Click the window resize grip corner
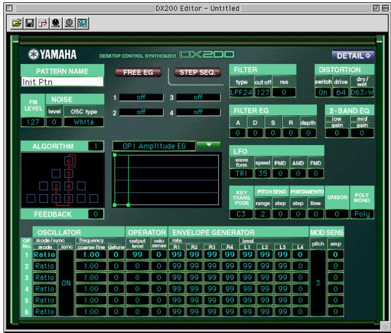This screenshot has width=391, height=333. pyautogui.click(x=384, y=325)
